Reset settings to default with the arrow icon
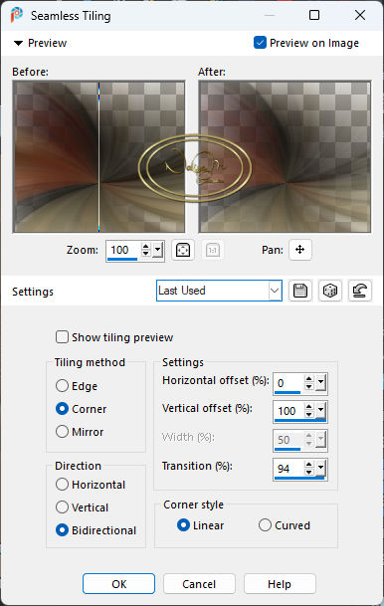Image resolution: width=384 pixels, height=606 pixels. [360, 291]
